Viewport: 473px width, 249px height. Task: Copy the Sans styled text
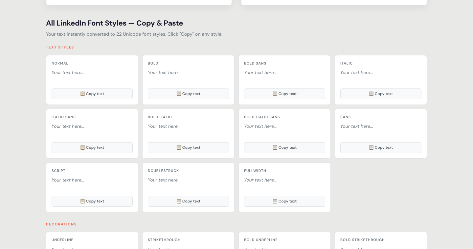[x=381, y=147]
